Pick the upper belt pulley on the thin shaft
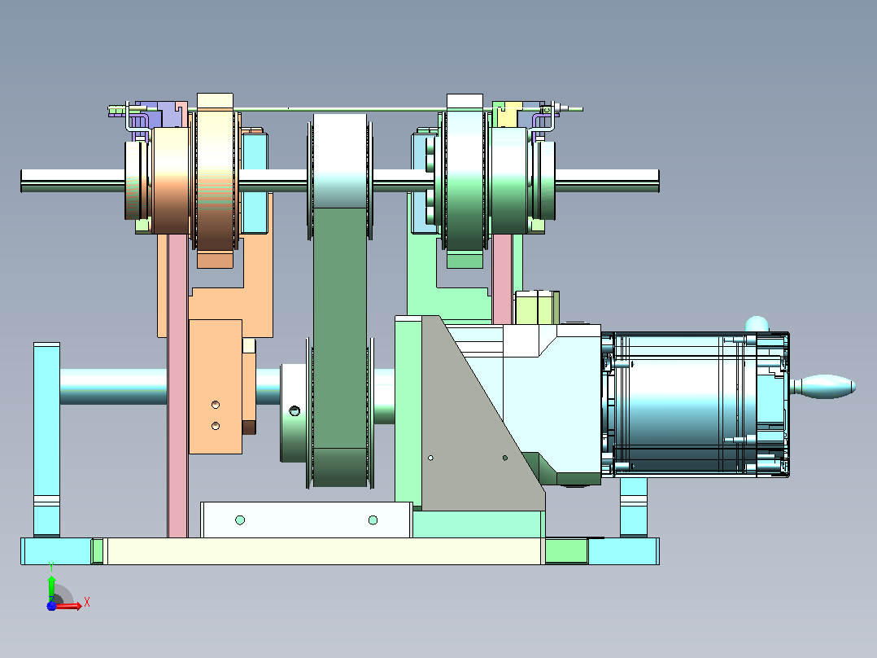Viewport: 877px width, 658px height. coord(340,161)
